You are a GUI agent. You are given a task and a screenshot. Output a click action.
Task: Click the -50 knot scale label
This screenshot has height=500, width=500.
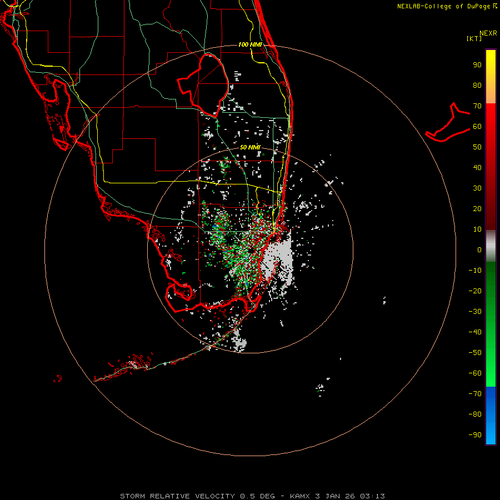(x=475, y=353)
